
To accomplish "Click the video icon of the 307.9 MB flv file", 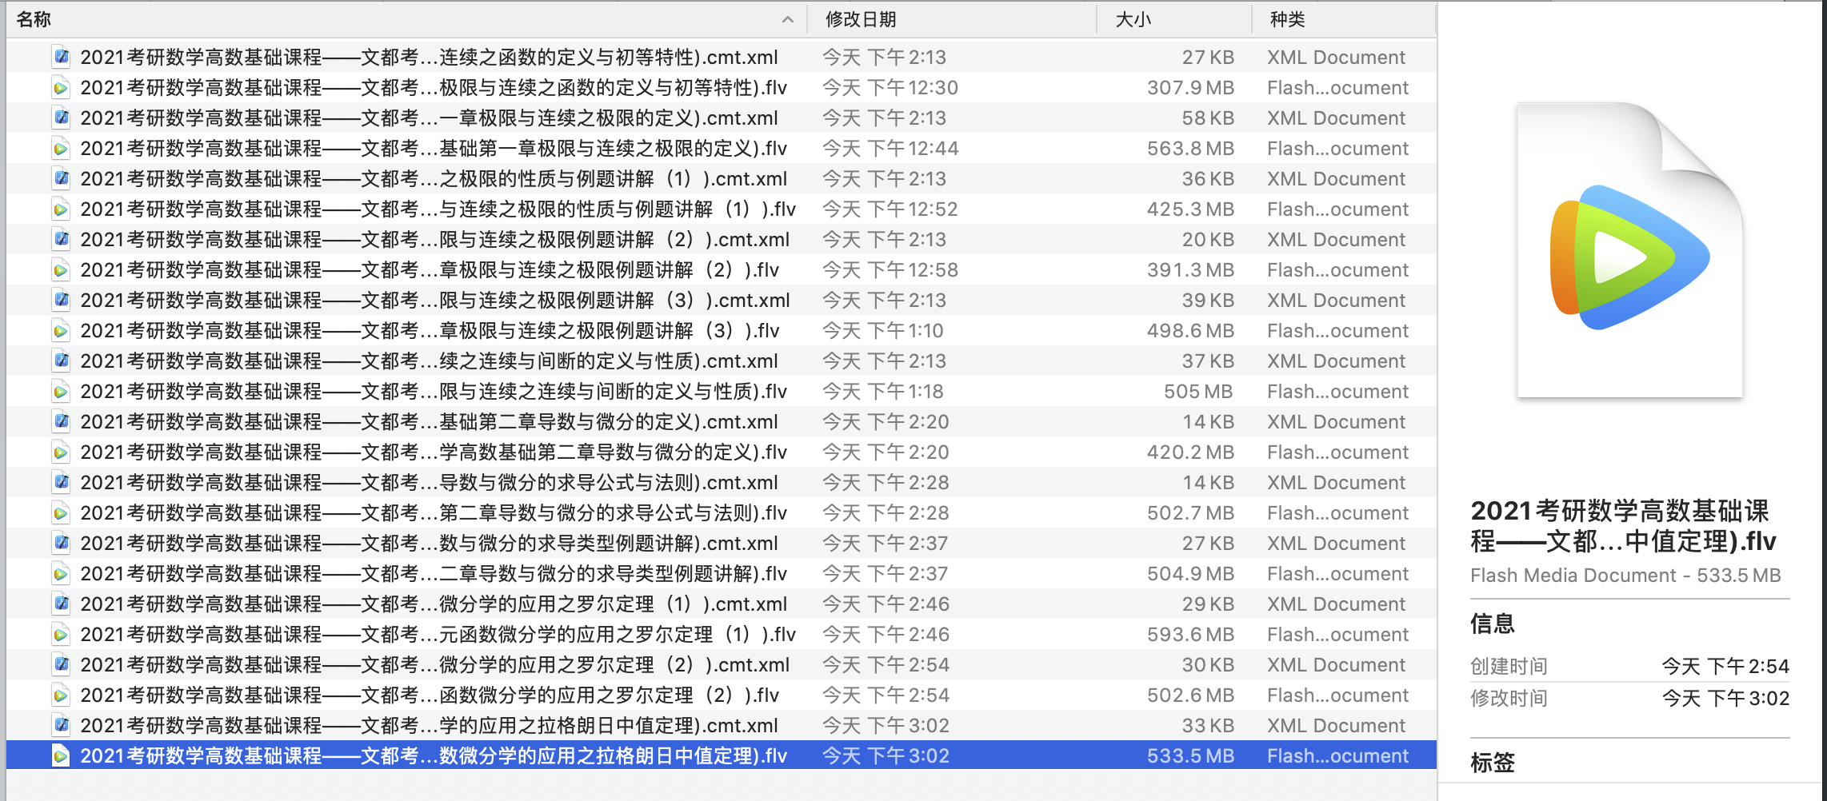I will coord(61,87).
